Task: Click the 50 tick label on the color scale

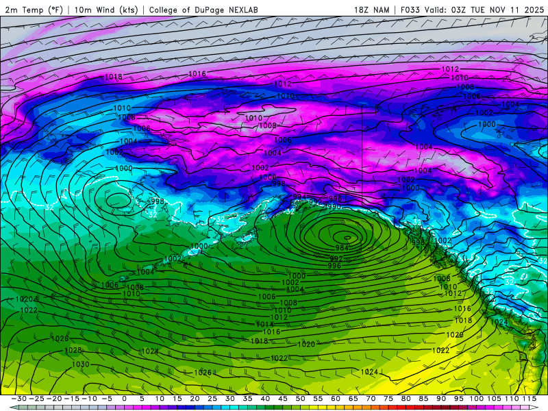Action: pyautogui.click(x=300, y=399)
